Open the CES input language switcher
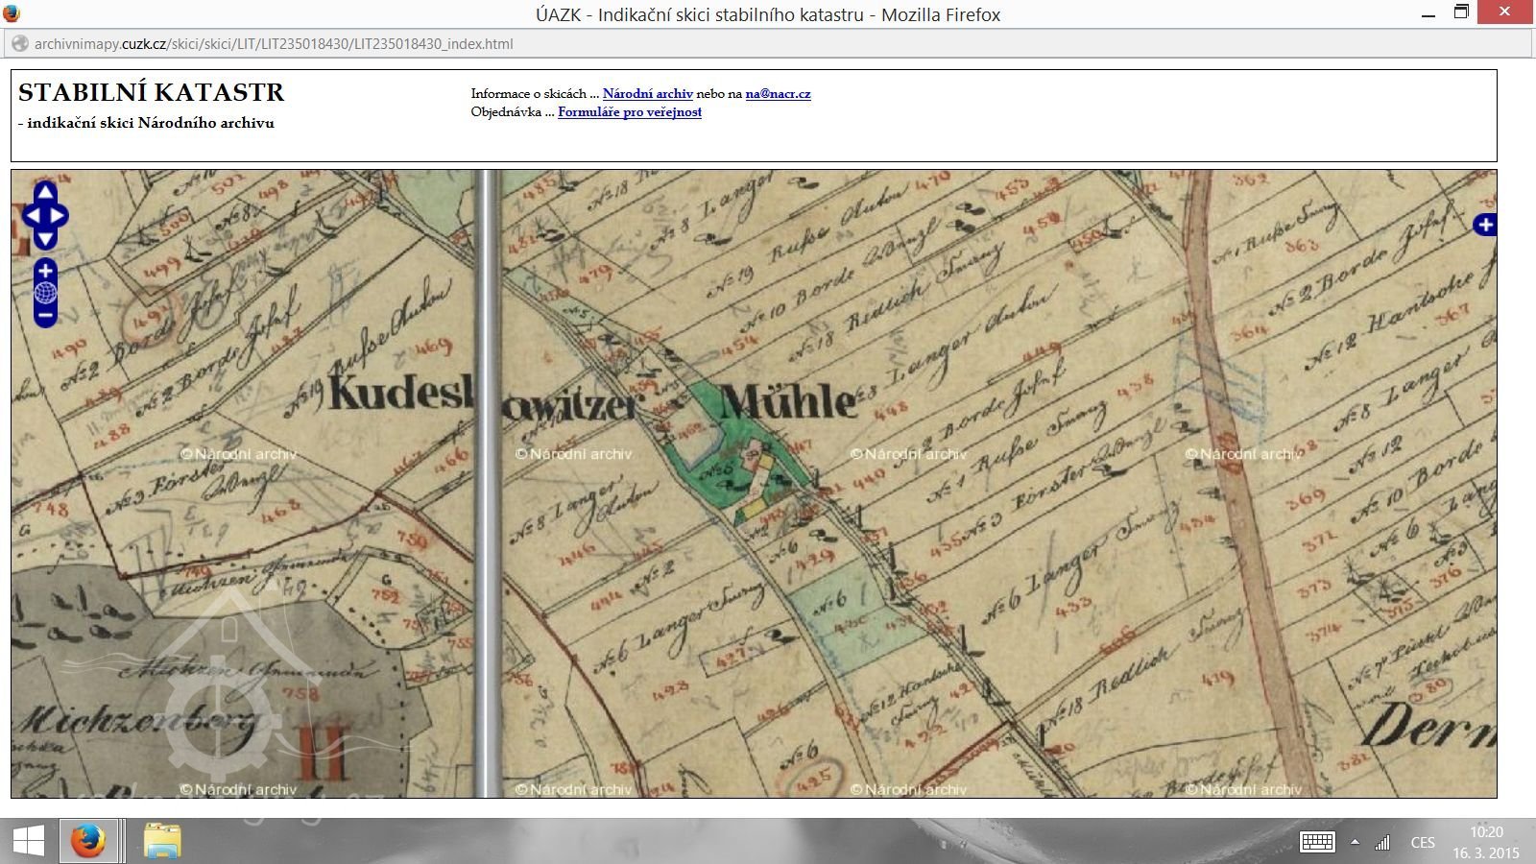Viewport: 1536px width, 864px height. click(x=1423, y=842)
